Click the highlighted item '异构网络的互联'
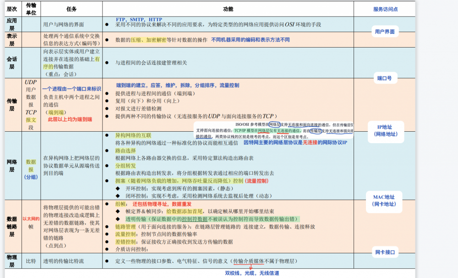 pos(133,135)
